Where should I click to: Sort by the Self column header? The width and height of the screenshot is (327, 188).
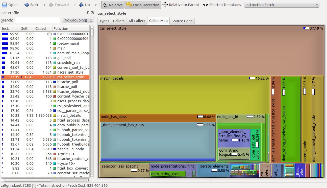pos(27,28)
